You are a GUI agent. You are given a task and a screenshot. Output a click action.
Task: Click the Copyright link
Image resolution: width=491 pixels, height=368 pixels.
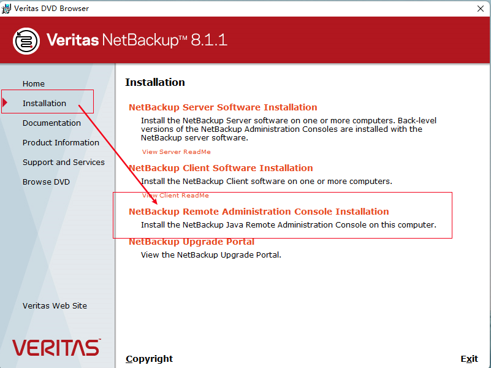[x=149, y=359]
